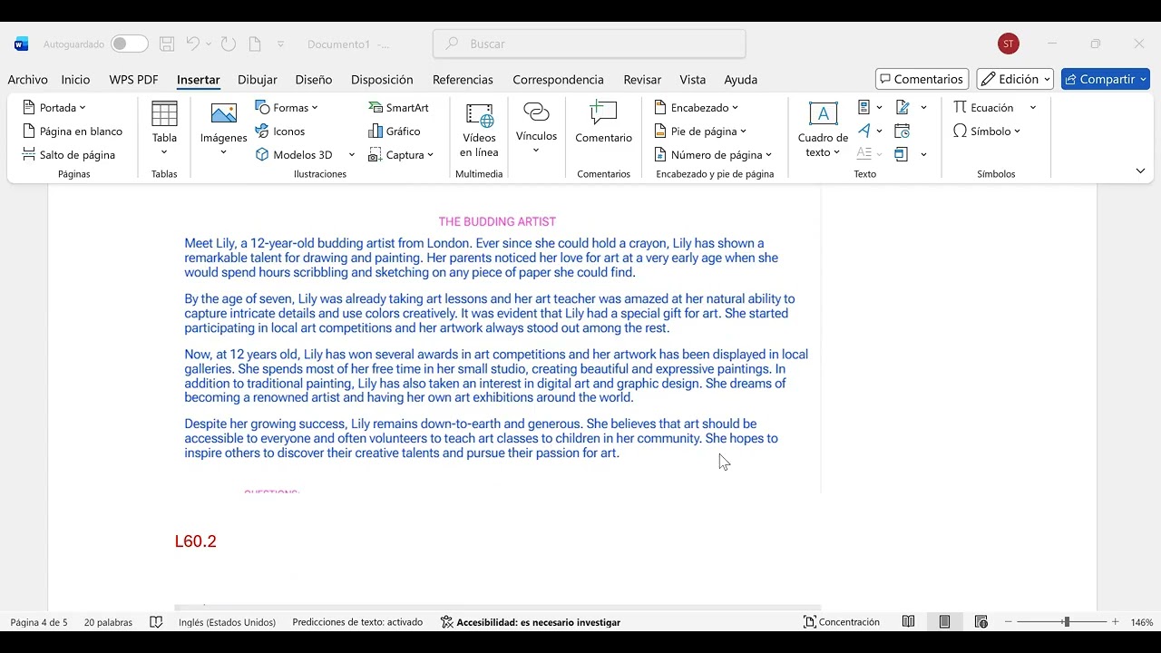
Task: Switch to Web Layout view
Action: 981,622
